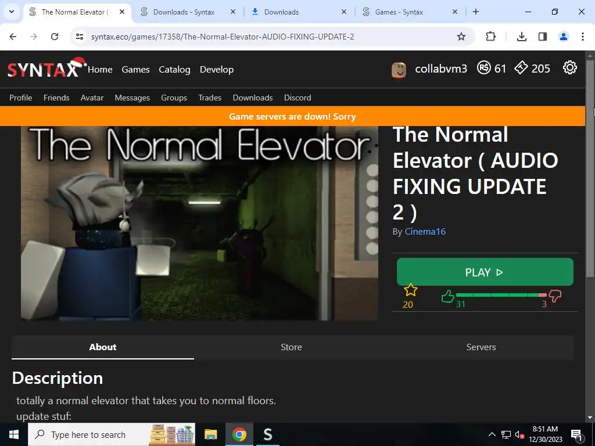Image resolution: width=595 pixels, height=446 pixels.
Task: Close the Games - Syntax tab
Action: click(455, 12)
